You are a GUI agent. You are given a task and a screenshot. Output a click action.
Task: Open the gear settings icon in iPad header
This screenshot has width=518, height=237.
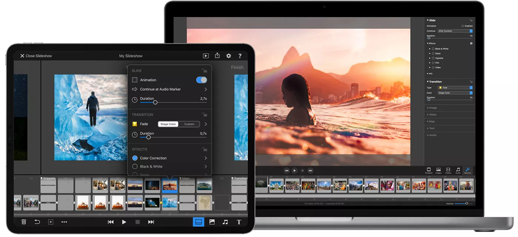(229, 56)
